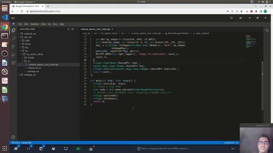Open the File menu
Image resolution: width=273 pixels, height=153 pixels.
20,24
